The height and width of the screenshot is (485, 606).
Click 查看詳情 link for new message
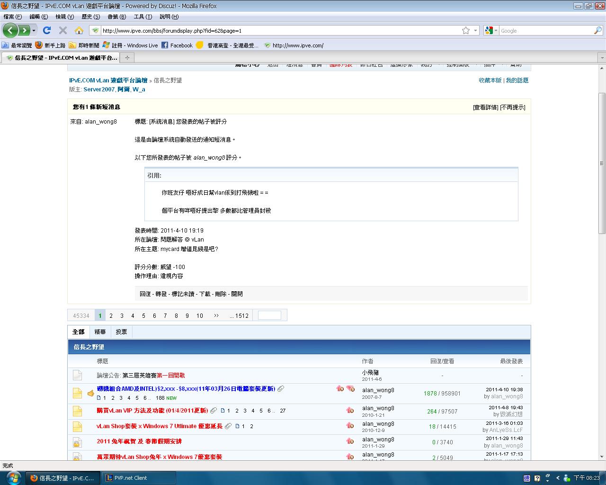485,108
